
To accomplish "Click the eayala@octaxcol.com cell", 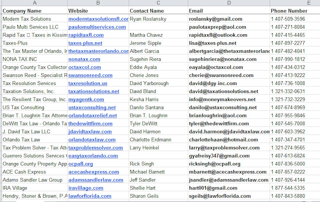I will point(229,67).
